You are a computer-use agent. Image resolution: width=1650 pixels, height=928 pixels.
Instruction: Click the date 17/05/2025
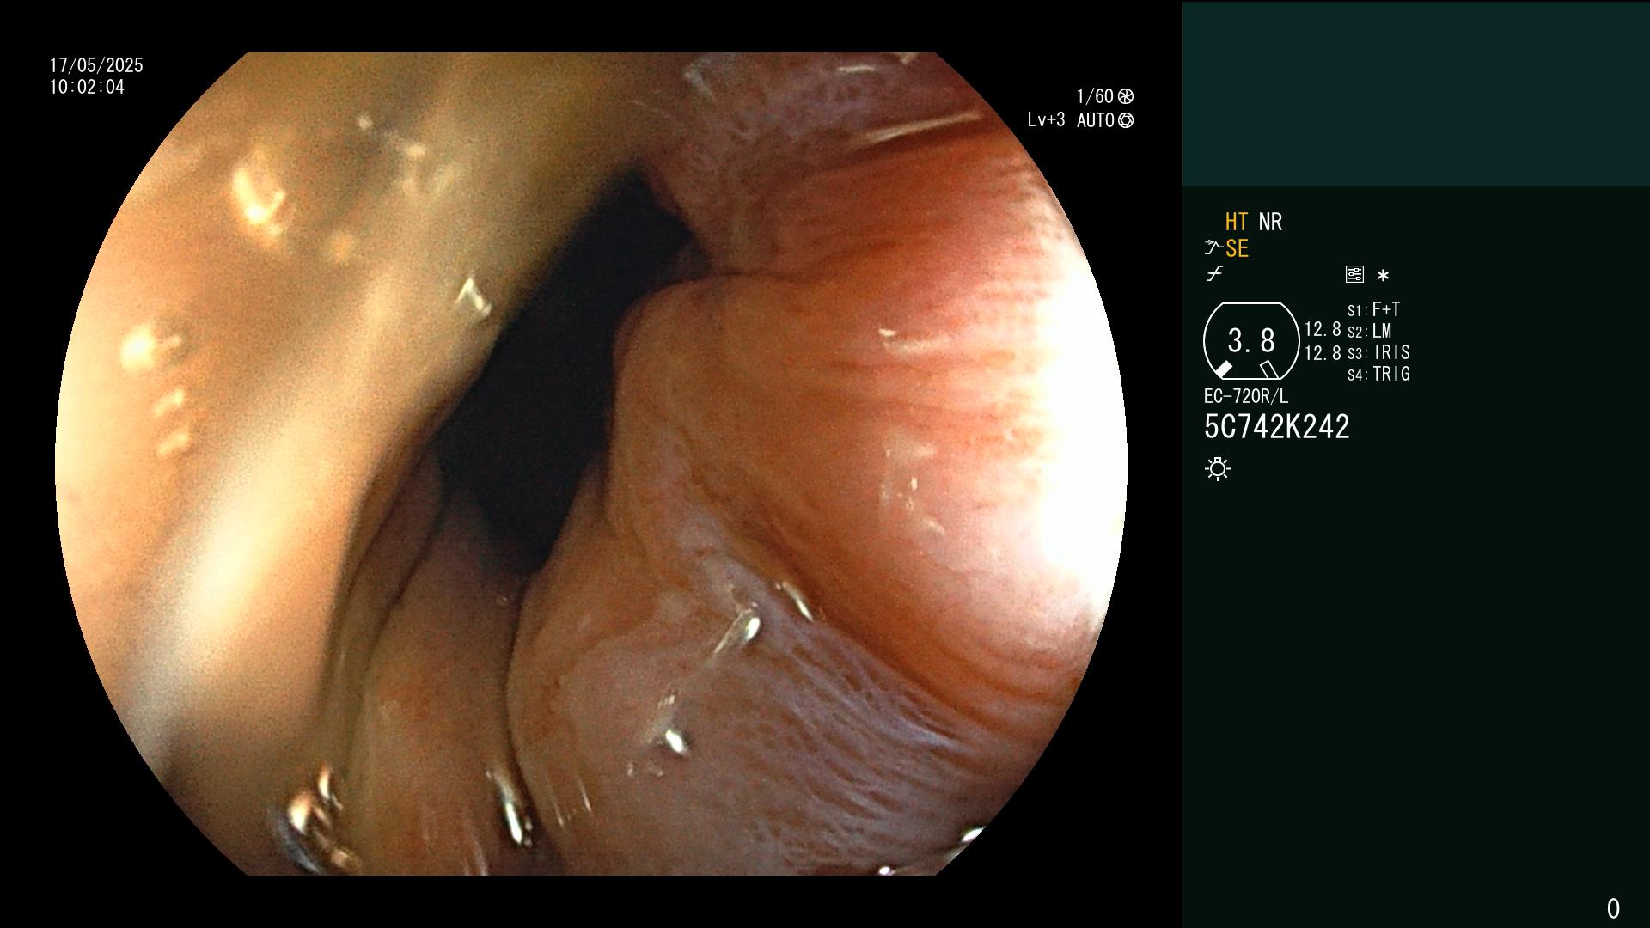[96, 65]
